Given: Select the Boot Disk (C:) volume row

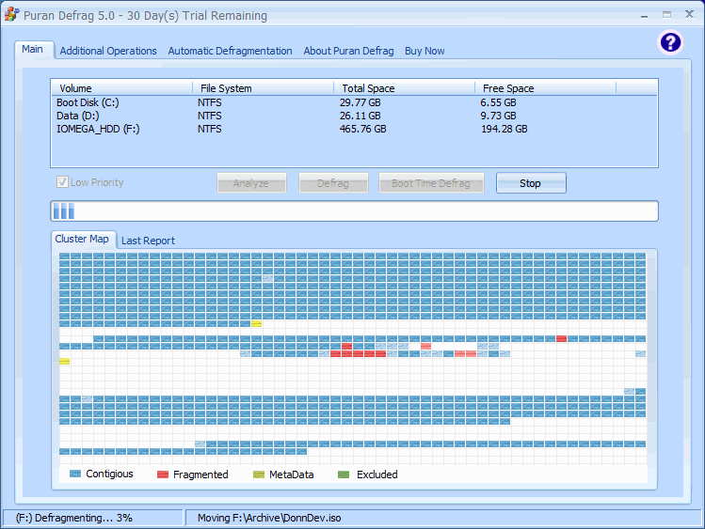Looking at the screenshot, I should point(354,102).
